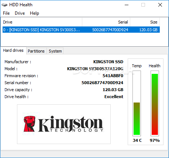Click the KINGSTON SSD manufacturer value
The width and height of the screenshot is (169, 158).
pos(108,62)
